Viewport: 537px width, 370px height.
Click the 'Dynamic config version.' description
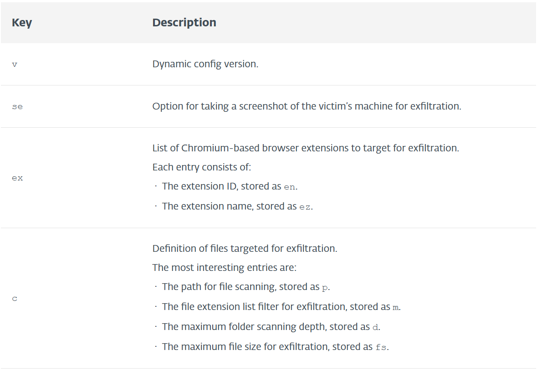point(205,64)
